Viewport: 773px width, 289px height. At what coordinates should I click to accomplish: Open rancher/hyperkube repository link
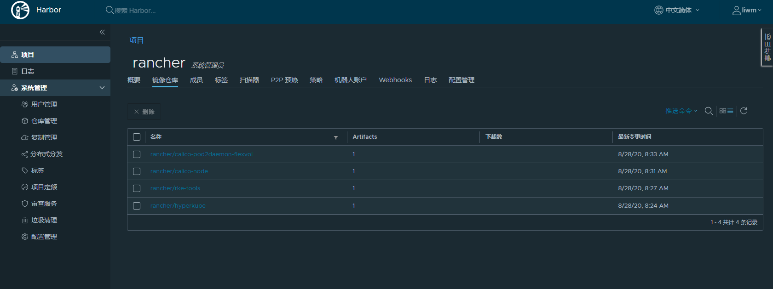178,206
